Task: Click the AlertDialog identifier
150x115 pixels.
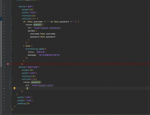Action: (32, 49)
